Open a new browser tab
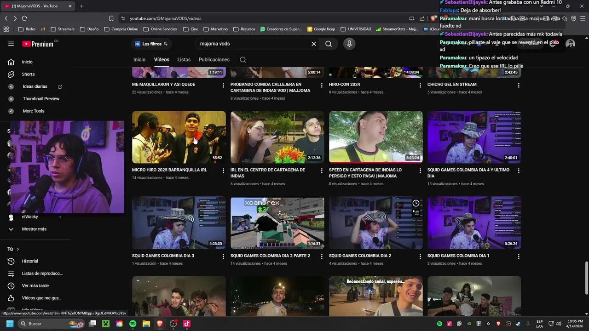 tap(81, 6)
